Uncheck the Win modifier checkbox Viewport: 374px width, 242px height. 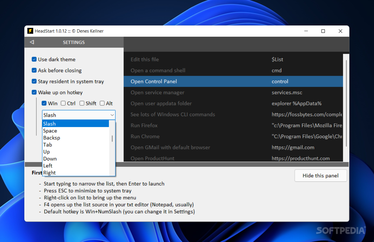pyautogui.click(x=44, y=103)
